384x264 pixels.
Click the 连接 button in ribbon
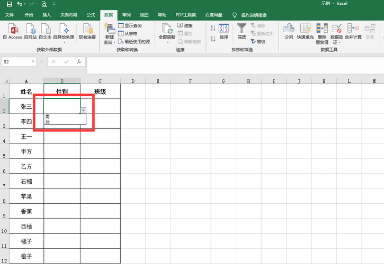[185, 26]
